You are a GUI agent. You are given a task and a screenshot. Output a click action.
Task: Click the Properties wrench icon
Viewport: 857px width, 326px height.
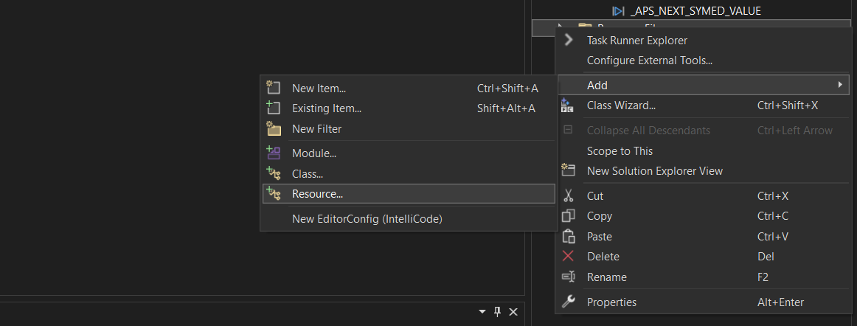tap(568, 302)
